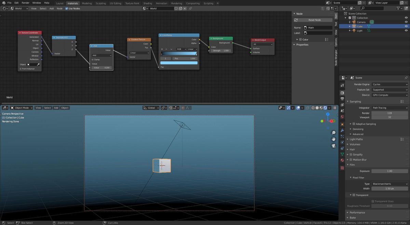This screenshot has height=225, width=410.
Task: Hide the Cube in outliner
Action: point(406,26)
